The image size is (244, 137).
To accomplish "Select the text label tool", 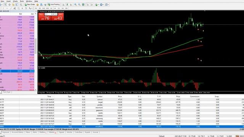I will click(x=26, y=8).
